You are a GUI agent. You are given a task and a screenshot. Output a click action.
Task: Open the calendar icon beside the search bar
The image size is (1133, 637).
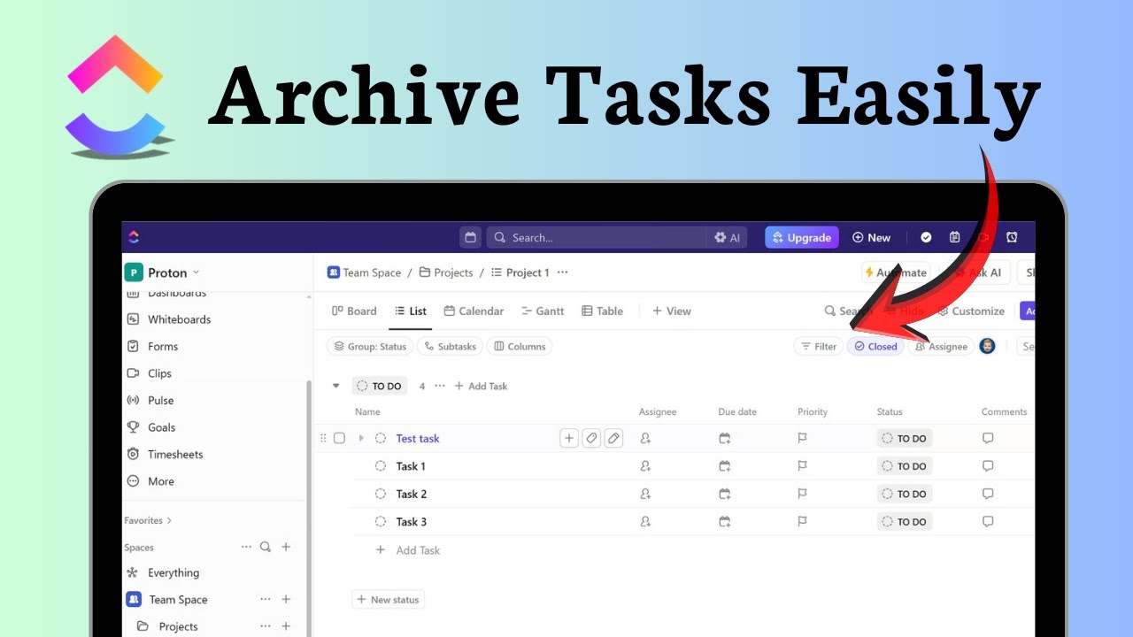pyautogui.click(x=471, y=237)
